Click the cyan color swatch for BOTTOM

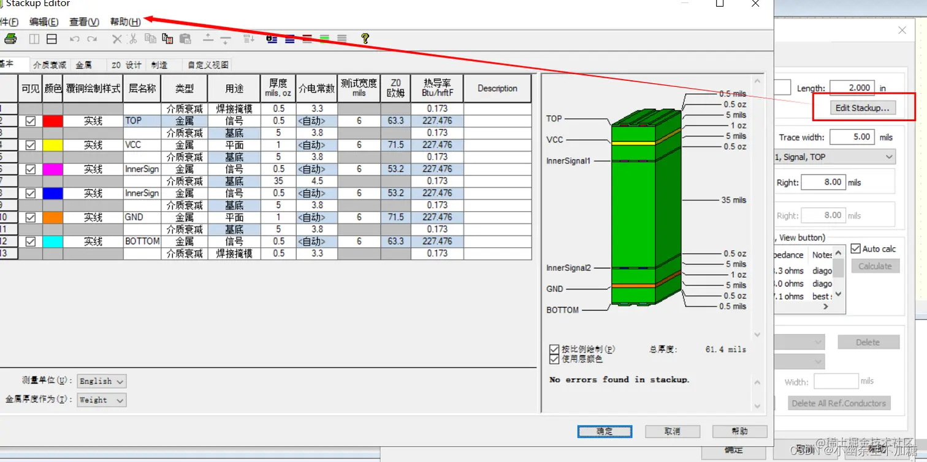[53, 242]
